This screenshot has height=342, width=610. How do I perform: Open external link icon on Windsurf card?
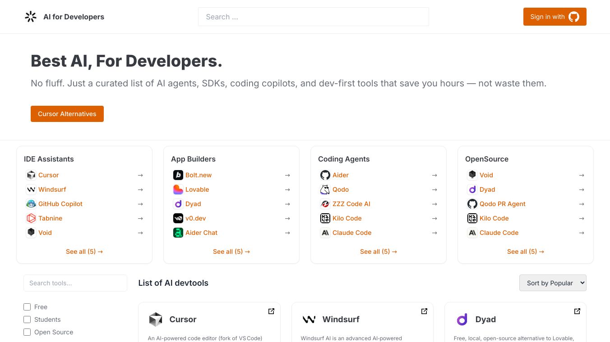click(424, 311)
